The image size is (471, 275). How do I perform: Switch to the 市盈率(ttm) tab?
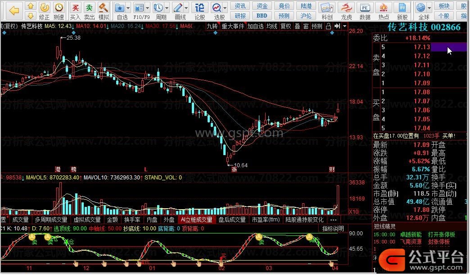[x=266, y=220]
